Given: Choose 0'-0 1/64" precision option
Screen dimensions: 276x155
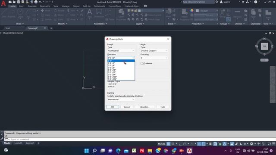Looking at the screenshot, I should point(121,74).
